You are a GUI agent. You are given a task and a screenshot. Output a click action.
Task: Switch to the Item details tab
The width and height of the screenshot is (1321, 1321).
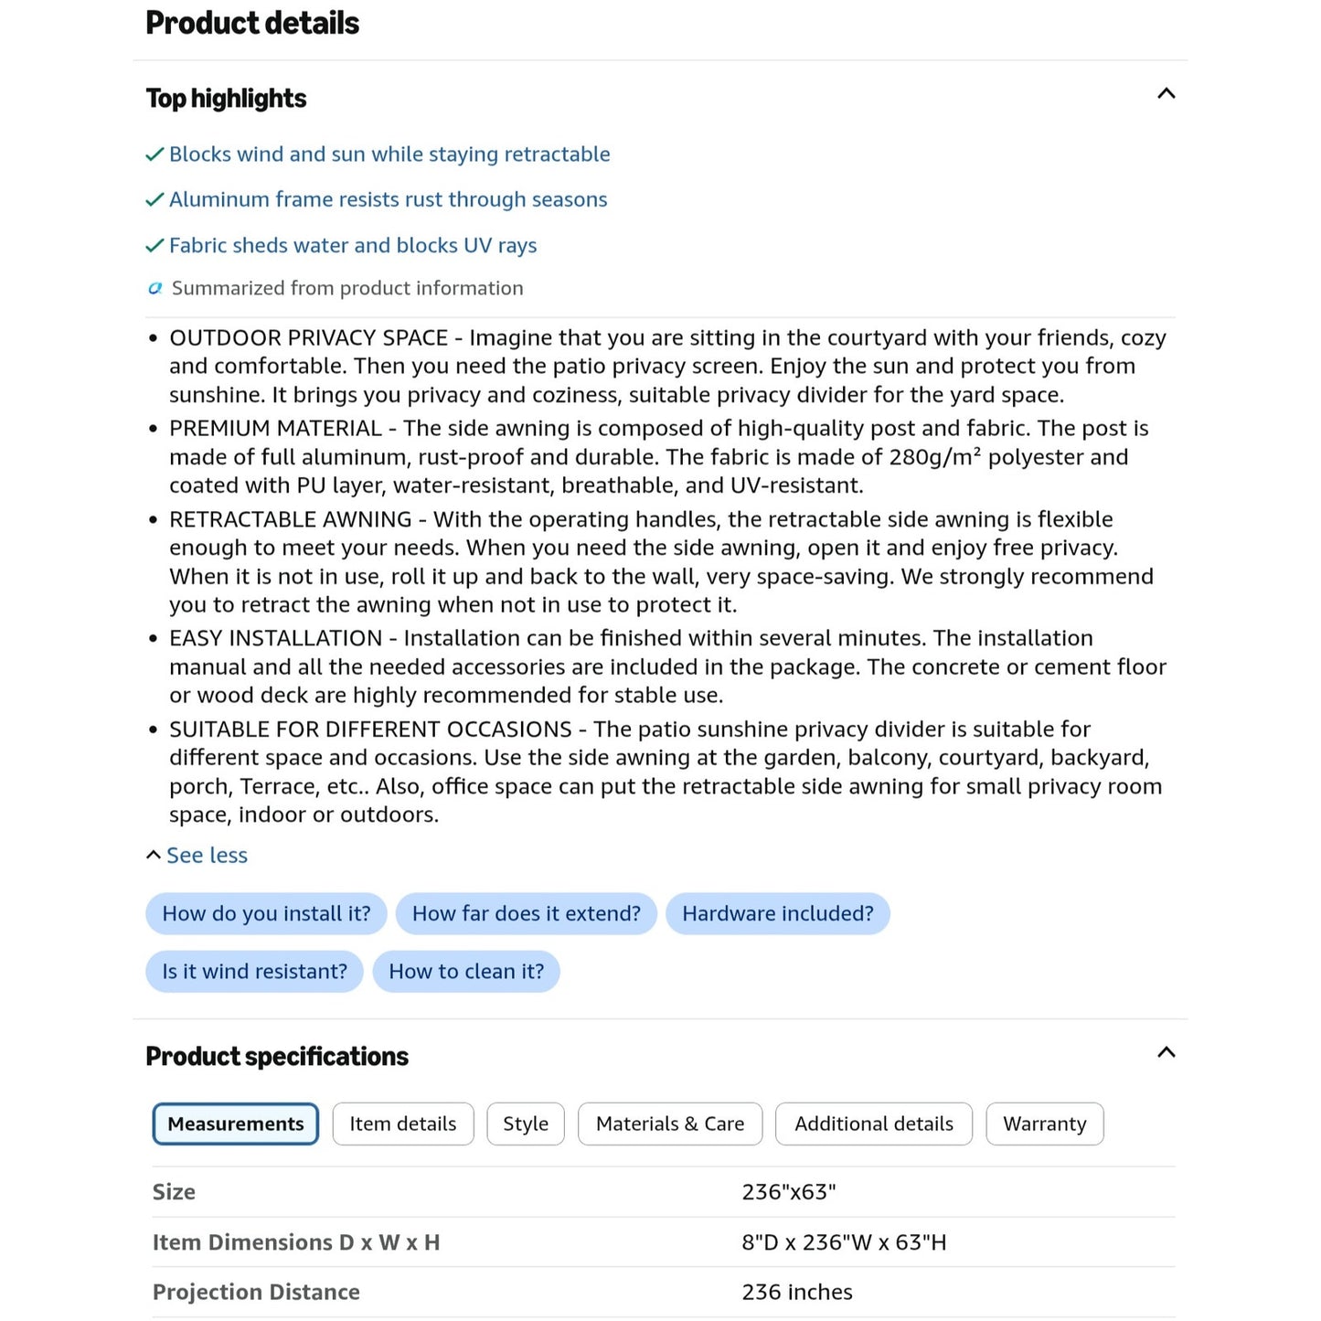tap(403, 1124)
